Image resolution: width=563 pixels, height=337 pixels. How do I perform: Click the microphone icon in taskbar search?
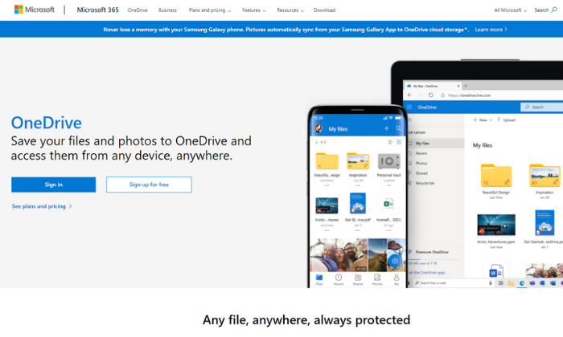coord(490,283)
